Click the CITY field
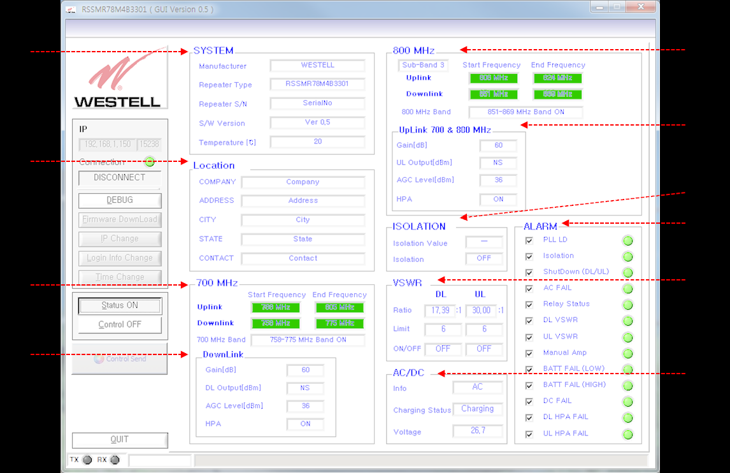This screenshot has height=473, width=730. (303, 220)
